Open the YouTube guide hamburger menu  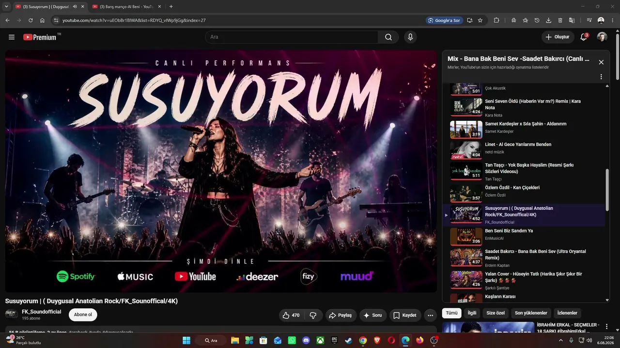tap(12, 37)
